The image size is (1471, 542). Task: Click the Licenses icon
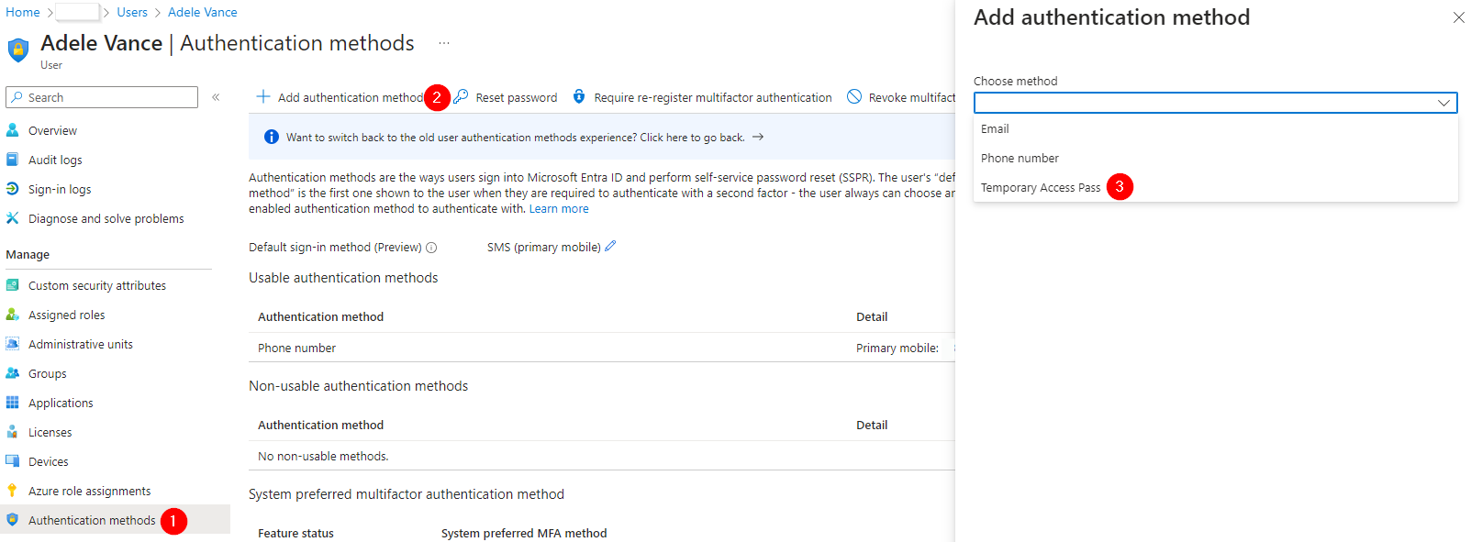[x=12, y=432]
